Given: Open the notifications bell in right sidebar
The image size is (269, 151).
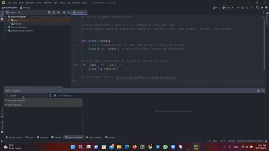Looking at the screenshot, I should point(267,13).
